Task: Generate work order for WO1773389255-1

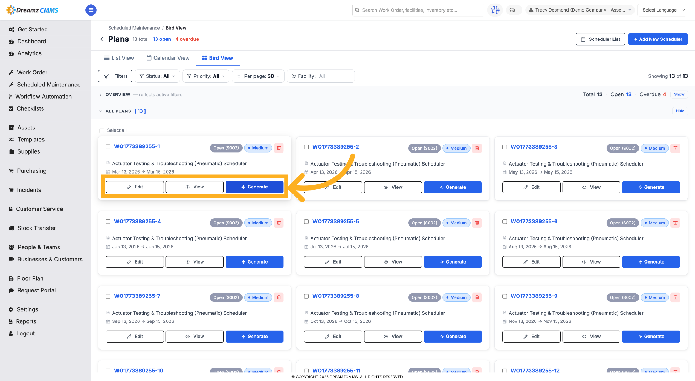Action: point(254,187)
